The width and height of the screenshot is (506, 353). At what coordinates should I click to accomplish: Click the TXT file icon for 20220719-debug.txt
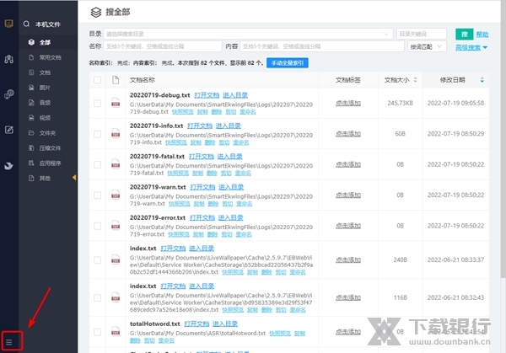[x=116, y=103]
